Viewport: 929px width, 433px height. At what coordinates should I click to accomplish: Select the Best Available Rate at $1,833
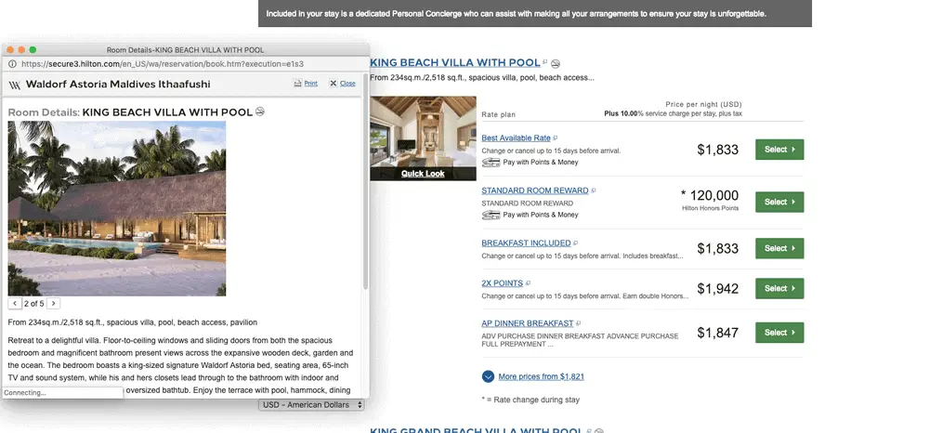779,150
